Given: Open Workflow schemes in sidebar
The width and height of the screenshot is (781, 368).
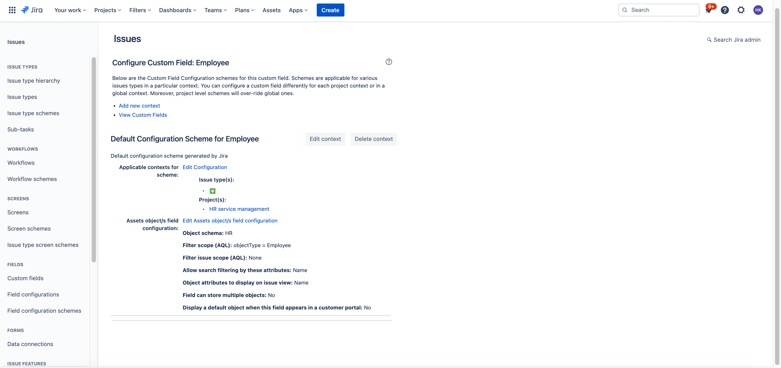Looking at the screenshot, I should coord(32,179).
